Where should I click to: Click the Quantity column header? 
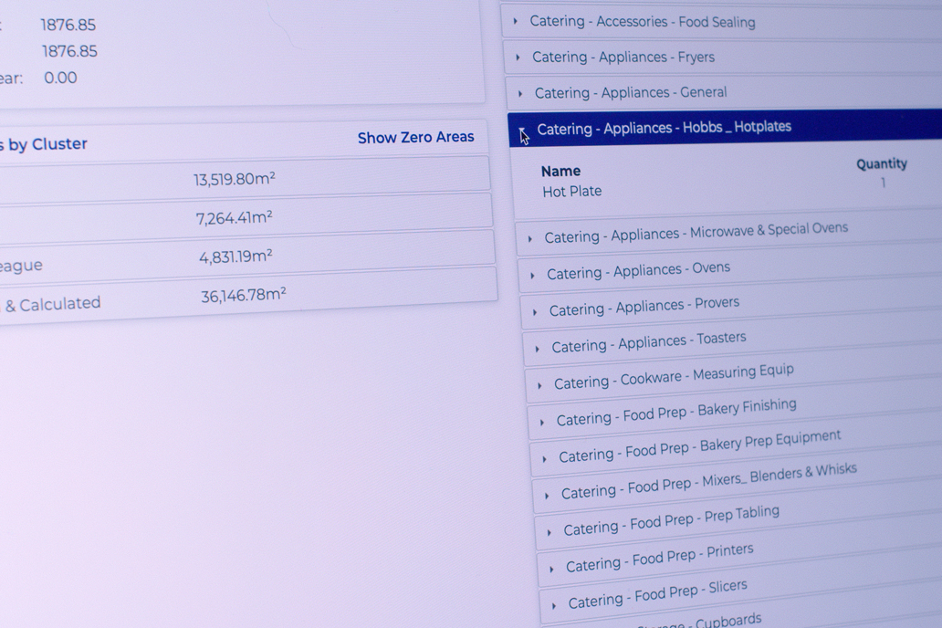881,164
